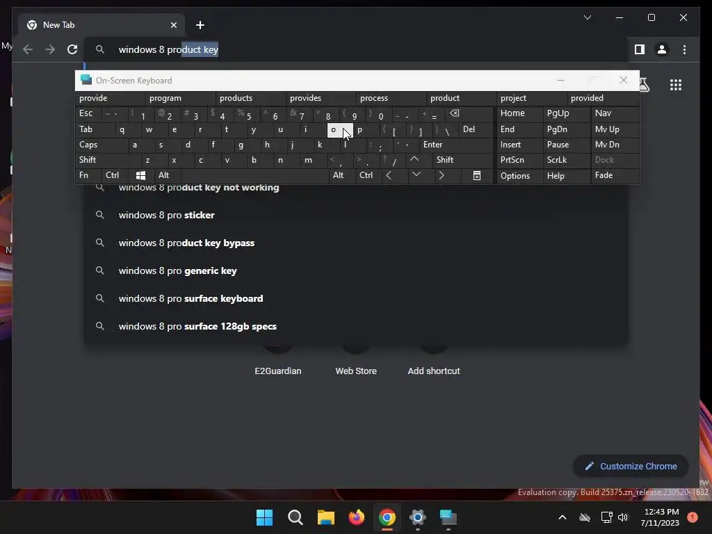This screenshot has height=534, width=712.
Task: Toggle the left Ctrl key on the keyboard
Action: pyautogui.click(x=115, y=175)
